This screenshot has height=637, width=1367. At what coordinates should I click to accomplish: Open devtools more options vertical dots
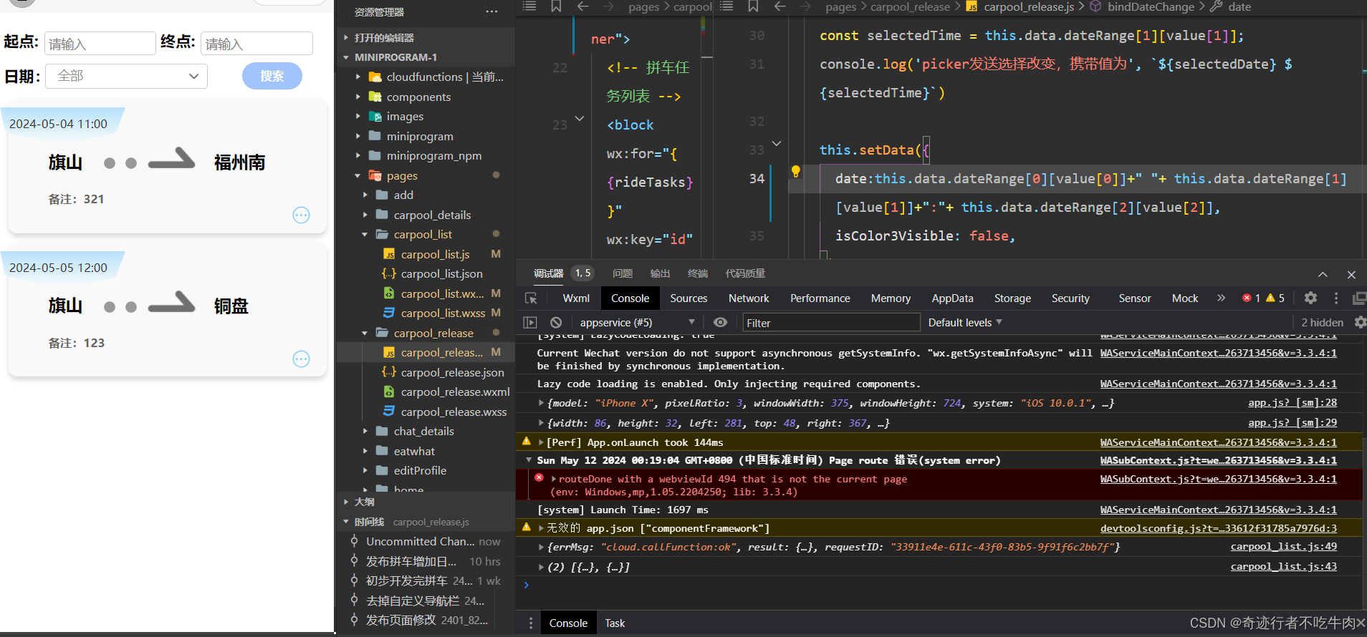coord(1335,298)
